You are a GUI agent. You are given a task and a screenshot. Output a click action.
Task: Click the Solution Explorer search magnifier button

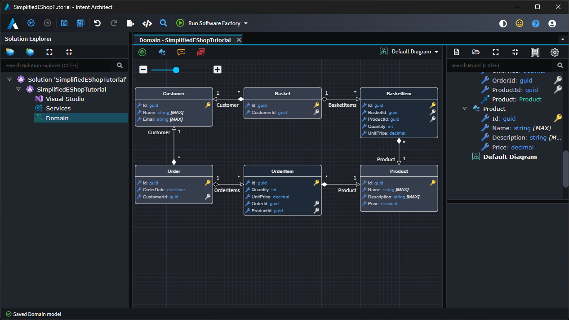pos(120,65)
